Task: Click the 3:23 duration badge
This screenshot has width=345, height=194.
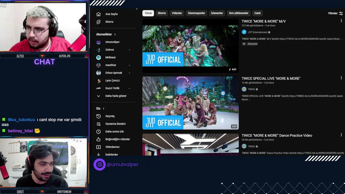Action: coord(234,126)
